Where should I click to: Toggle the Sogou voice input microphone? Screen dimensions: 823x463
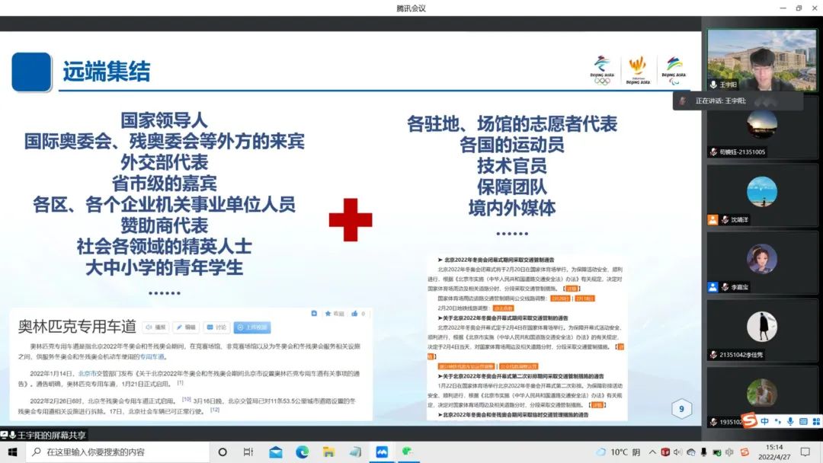point(790,421)
